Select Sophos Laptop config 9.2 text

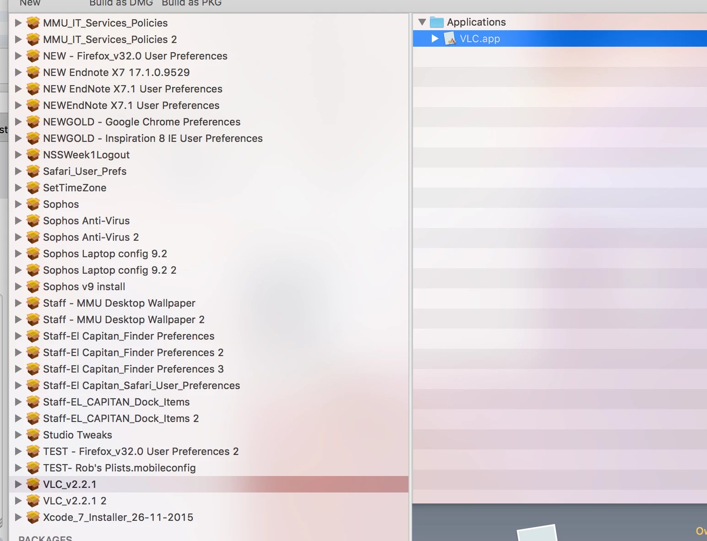[105, 254]
